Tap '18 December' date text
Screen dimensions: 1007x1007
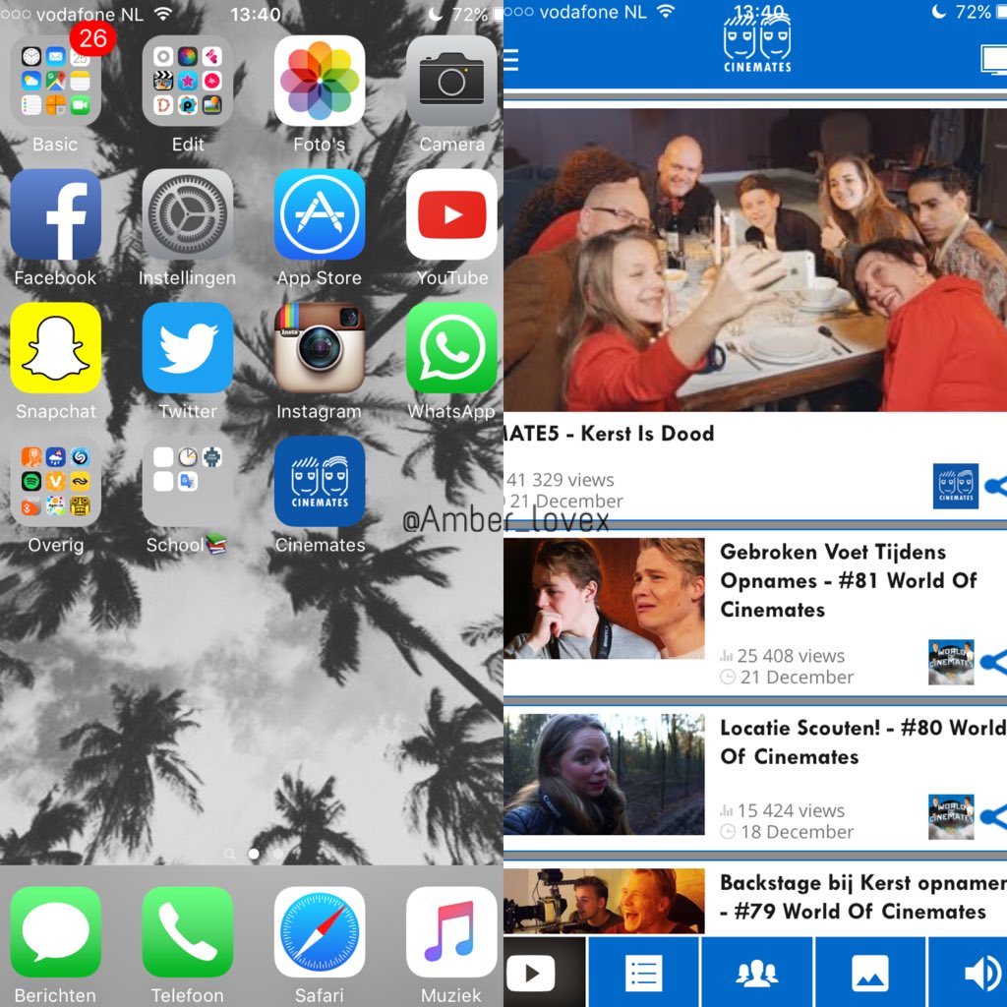click(x=797, y=832)
